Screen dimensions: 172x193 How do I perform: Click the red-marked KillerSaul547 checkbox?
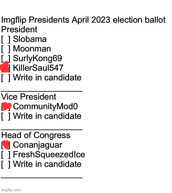click(5, 67)
